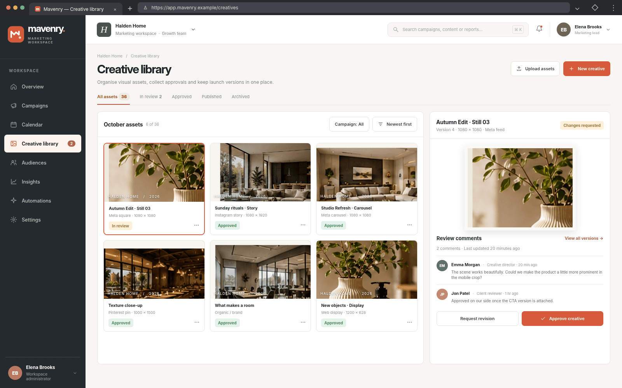The width and height of the screenshot is (622, 388).
Task: Open Audiences in the sidebar
Action: click(x=43, y=163)
